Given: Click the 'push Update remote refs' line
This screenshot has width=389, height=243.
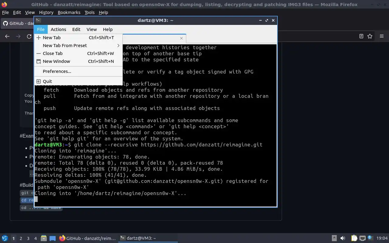Looking at the screenshot, I should tap(132, 108).
